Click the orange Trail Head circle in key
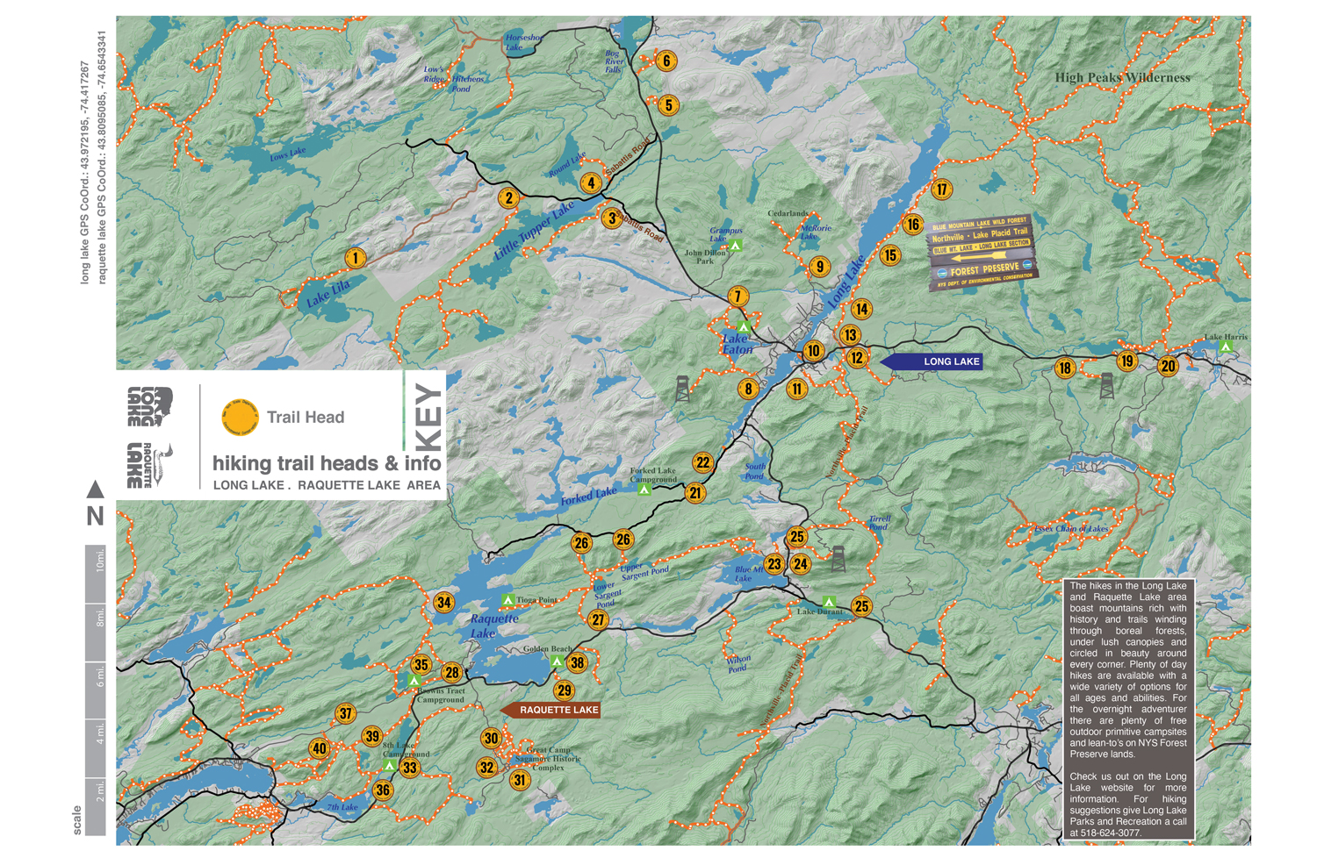This screenshot has height=858, width=1317. pos(240,418)
